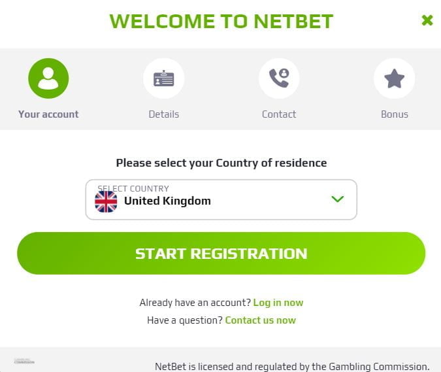Click the Contact phone icon
441x372 pixels.
[x=279, y=78]
